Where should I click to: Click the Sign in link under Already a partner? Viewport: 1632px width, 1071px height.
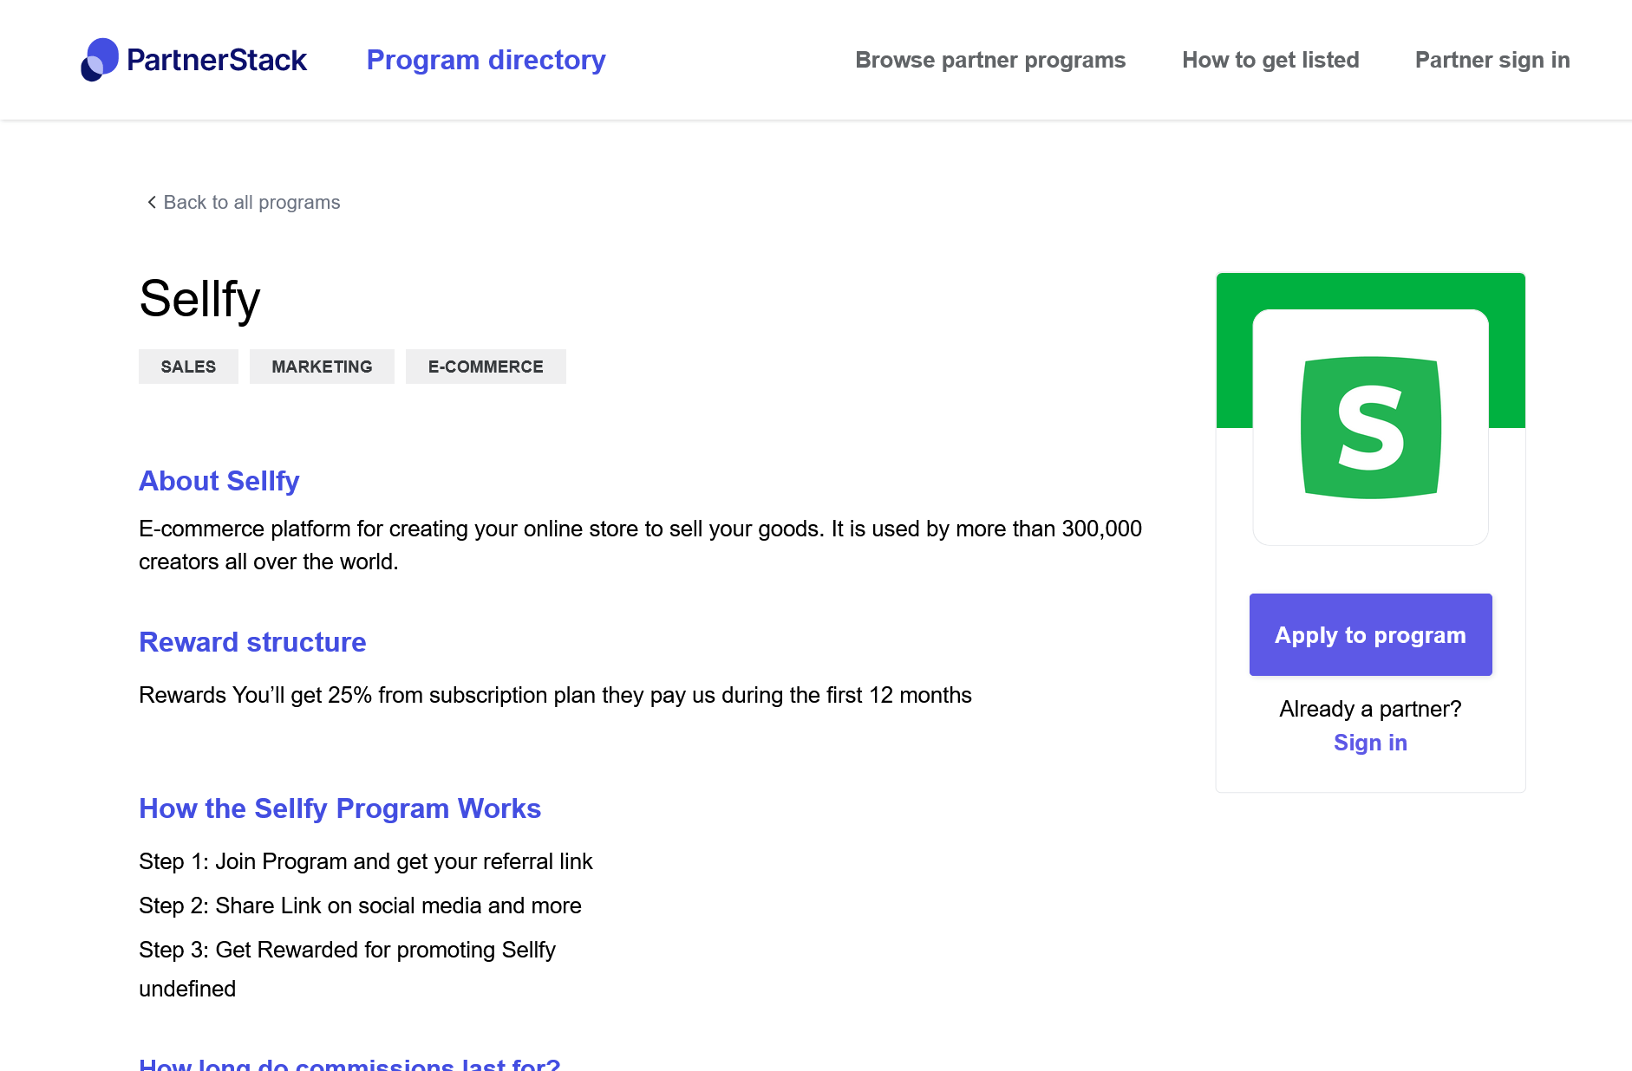point(1370,743)
